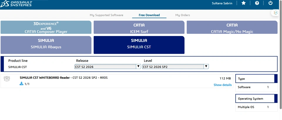This screenshot has width=282, height=120.
Task: Choose the SIMULIA CST tile
Action: tap(139, 45)
